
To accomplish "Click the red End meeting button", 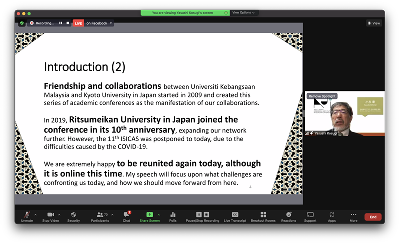I will click(373, 217).
